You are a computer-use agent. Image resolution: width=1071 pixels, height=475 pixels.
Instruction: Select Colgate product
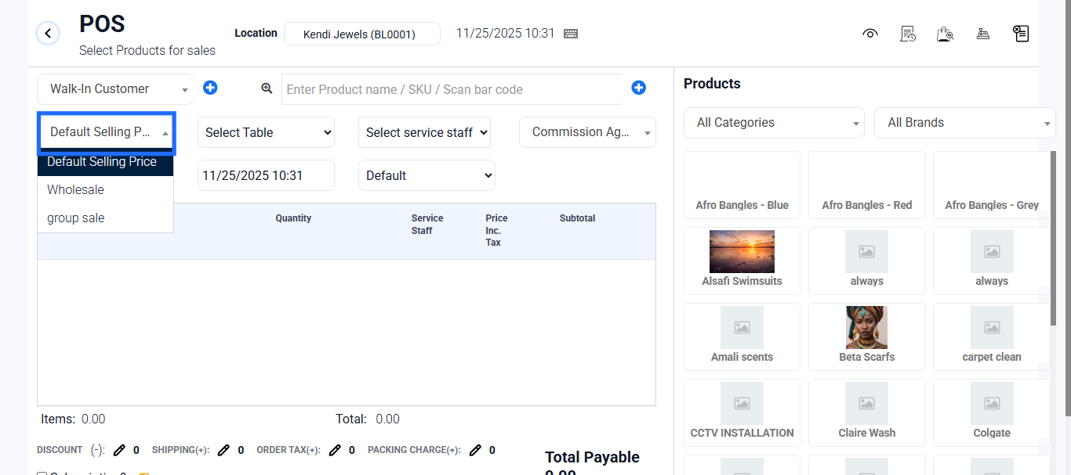[x=991, y=412]
